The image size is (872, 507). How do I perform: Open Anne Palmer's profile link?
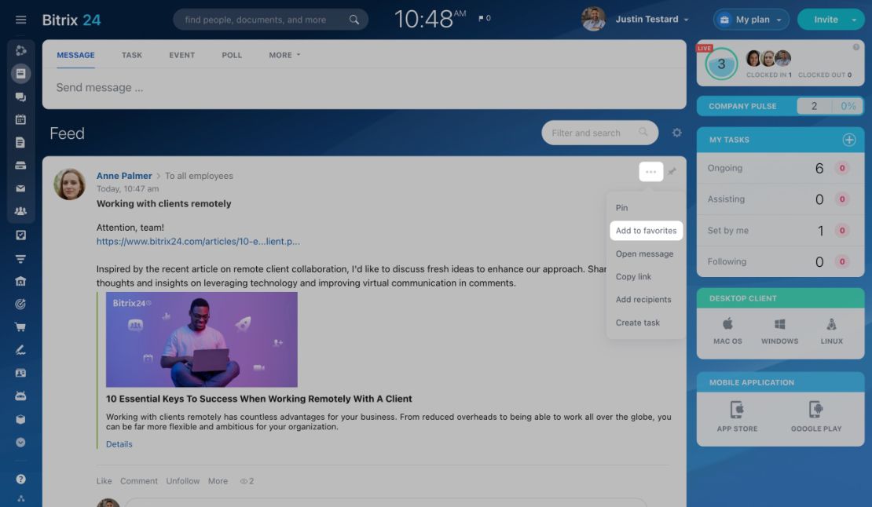coord(124,176)
